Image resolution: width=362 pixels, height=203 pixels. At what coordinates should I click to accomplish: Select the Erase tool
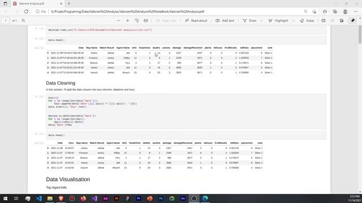pos(307,20)
